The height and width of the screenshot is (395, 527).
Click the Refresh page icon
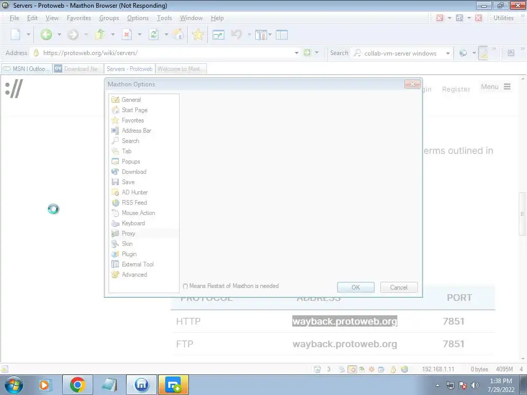[x=153, y=34]
